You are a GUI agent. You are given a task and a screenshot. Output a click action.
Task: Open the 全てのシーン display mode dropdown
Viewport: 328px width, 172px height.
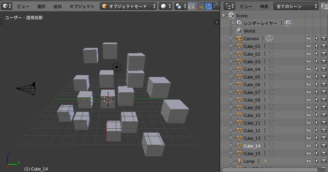tap(296, 6)
